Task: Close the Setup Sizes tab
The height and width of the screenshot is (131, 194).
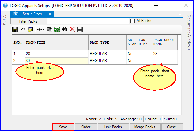Action: [50, 14]
